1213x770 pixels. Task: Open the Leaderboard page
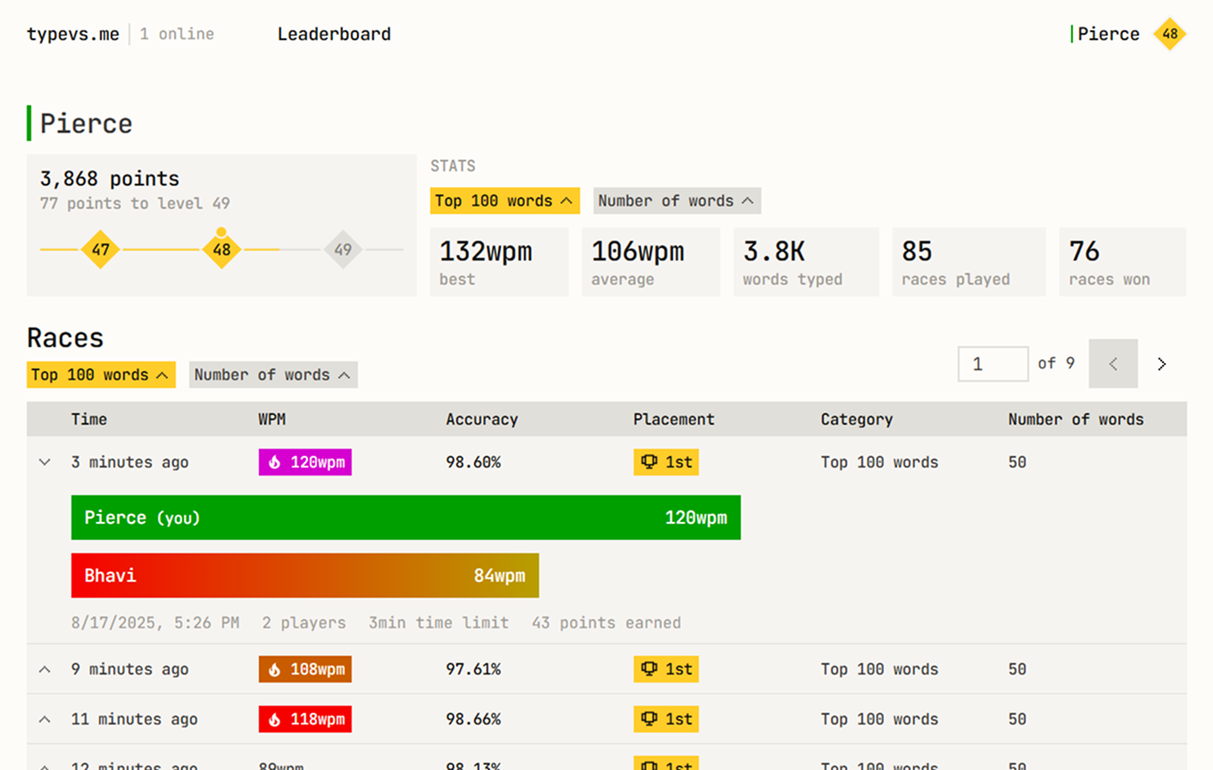point(334,34)
